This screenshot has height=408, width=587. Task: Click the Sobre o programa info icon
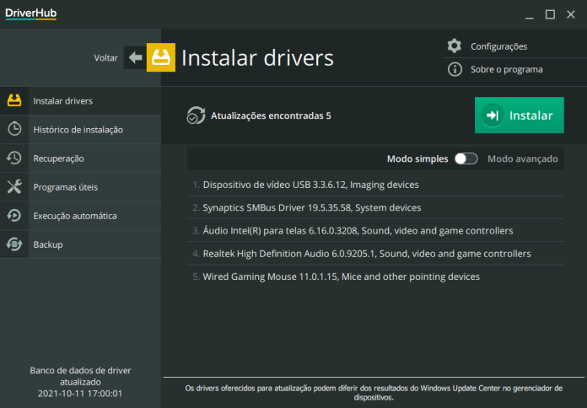click(x=455, y=69)
